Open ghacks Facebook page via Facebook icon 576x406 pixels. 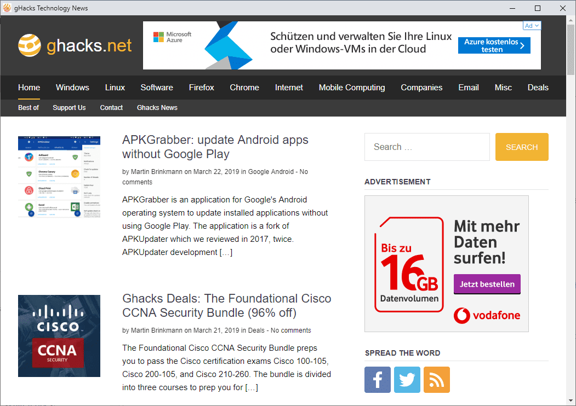pos(377,379)
